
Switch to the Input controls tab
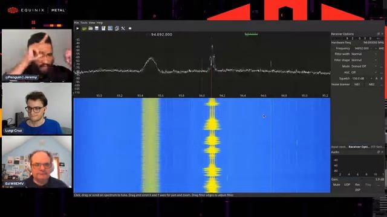tap(339, 147)
